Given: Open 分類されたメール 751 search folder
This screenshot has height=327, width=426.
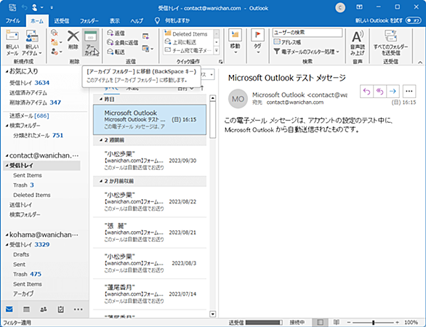Looking at the screenshot, I should click(38, 136).
